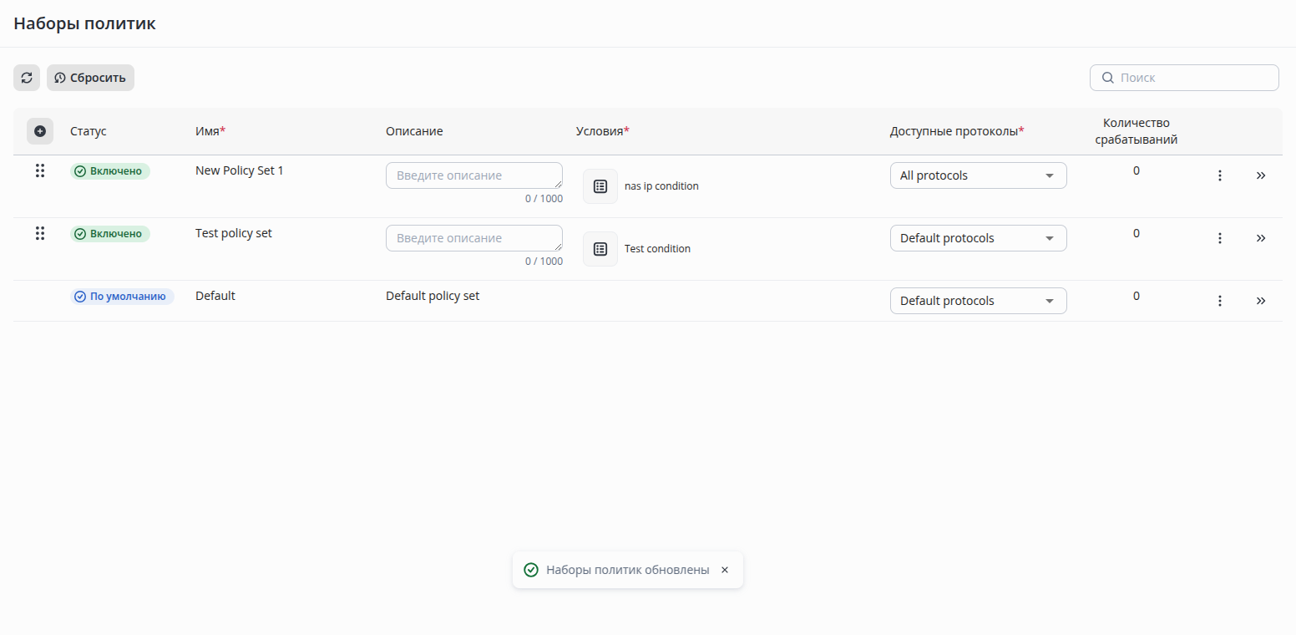Open protocols dropdown for Default policy set
Screen dimensions: 1296x635
point(978,301)
